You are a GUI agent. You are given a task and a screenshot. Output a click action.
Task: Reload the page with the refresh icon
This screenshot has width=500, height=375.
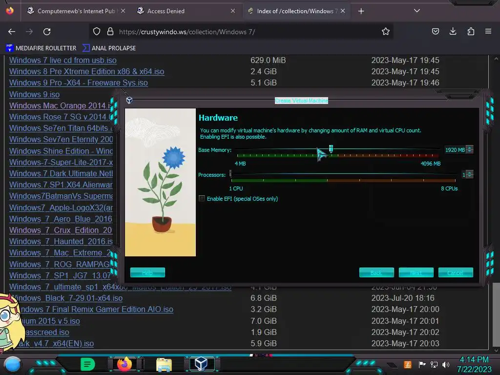point(47,32)
